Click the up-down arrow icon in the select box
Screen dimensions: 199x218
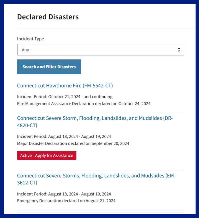pos(179,50)
